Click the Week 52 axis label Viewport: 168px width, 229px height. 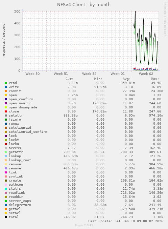89,74
